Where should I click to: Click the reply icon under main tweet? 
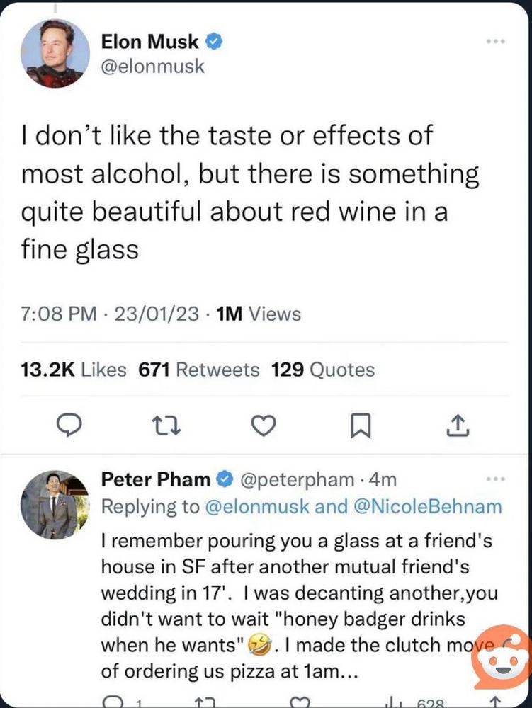(x=68, y=426)
